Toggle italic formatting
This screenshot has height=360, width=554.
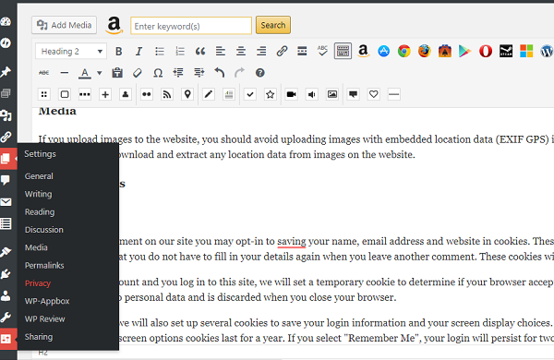click(138, 52)
